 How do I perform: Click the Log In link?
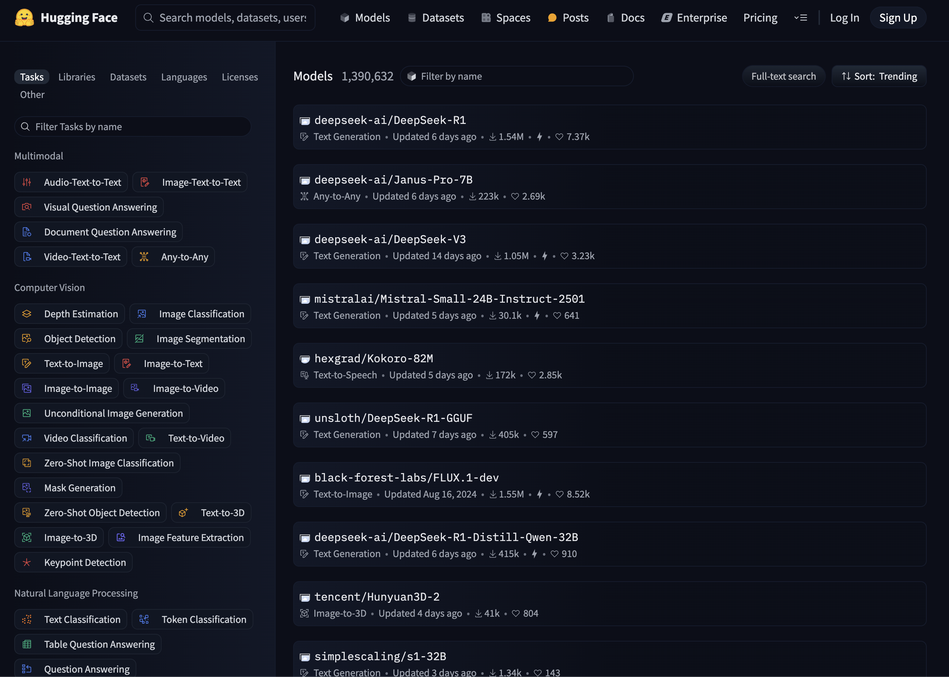coord(844,18)
